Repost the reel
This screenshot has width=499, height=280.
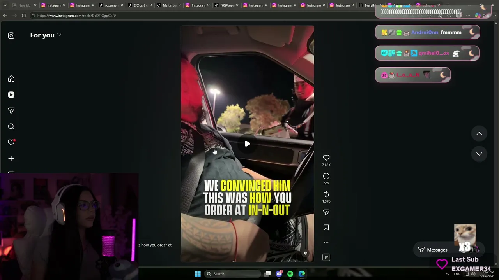pyautogui.click(x=326, y=194)
